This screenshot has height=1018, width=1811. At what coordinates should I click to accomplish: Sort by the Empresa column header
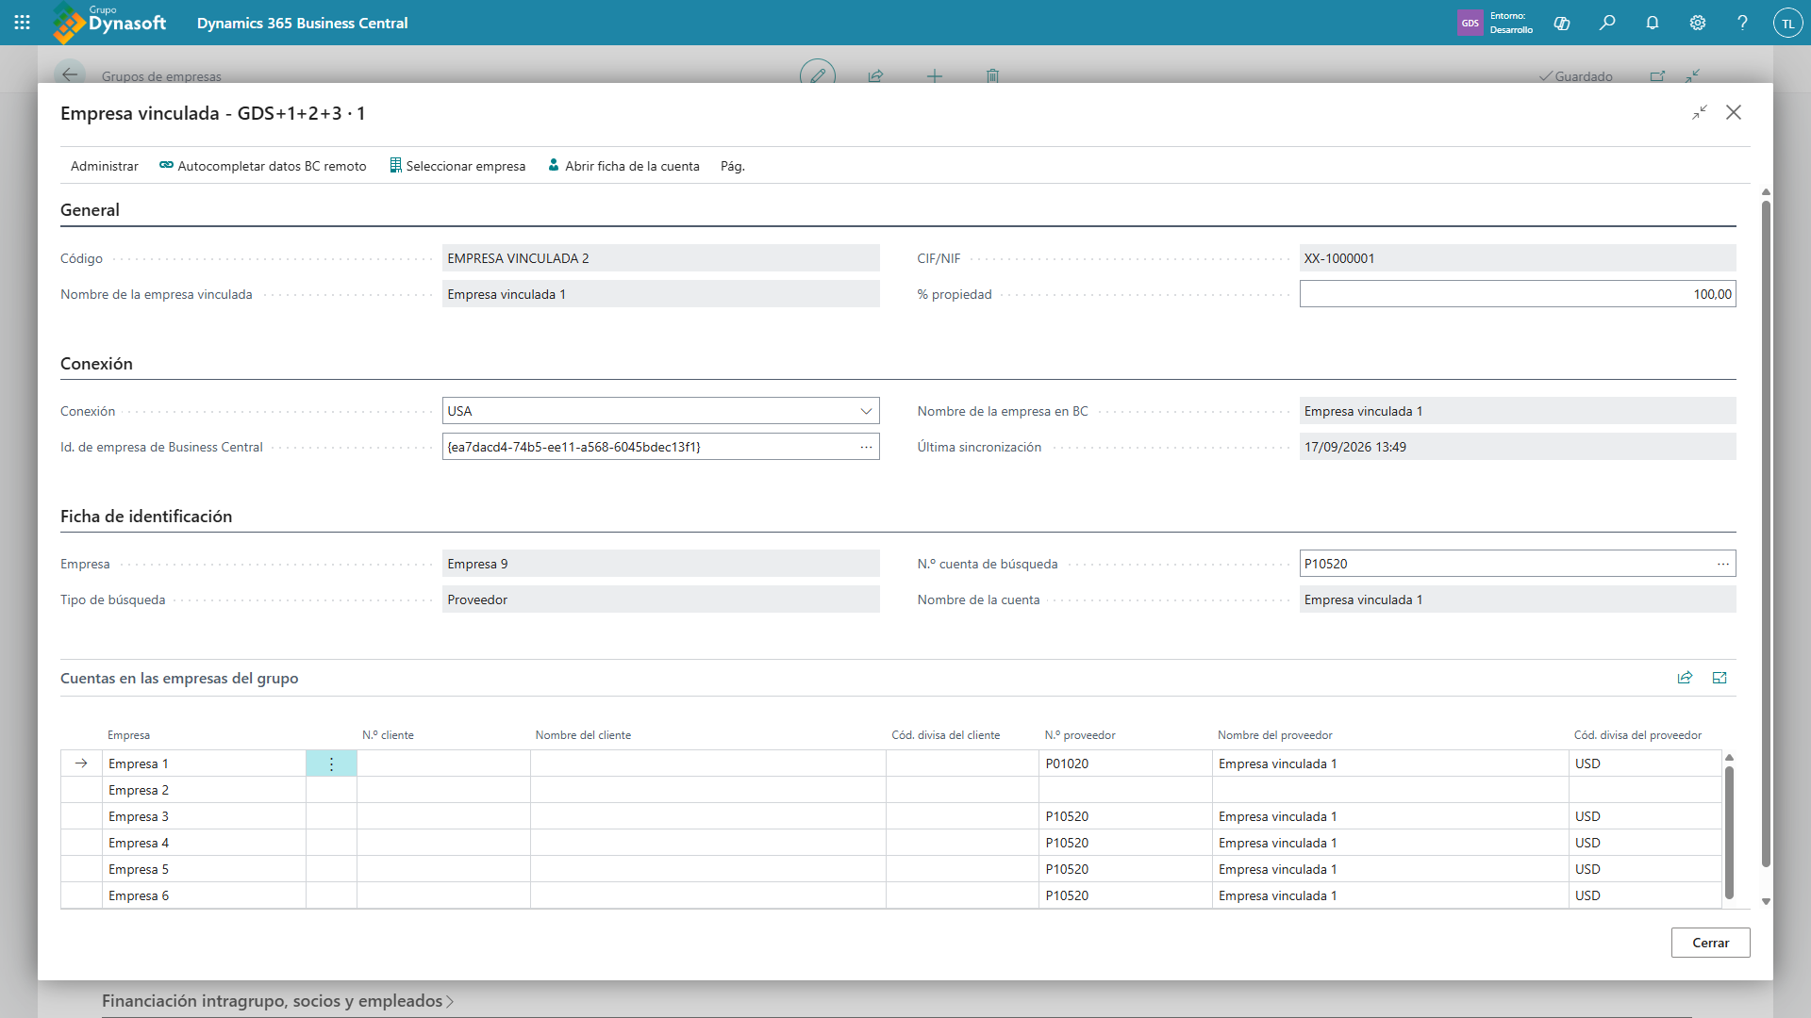(128, 735)
